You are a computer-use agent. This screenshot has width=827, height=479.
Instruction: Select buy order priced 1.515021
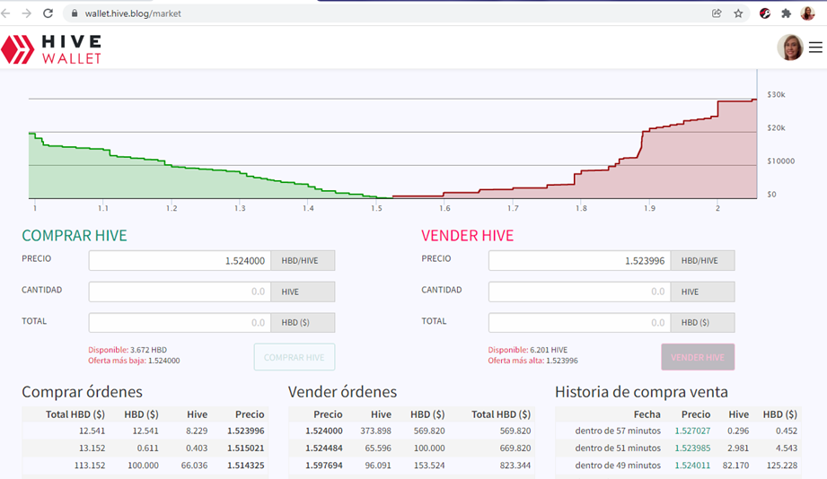coord(145,448)
